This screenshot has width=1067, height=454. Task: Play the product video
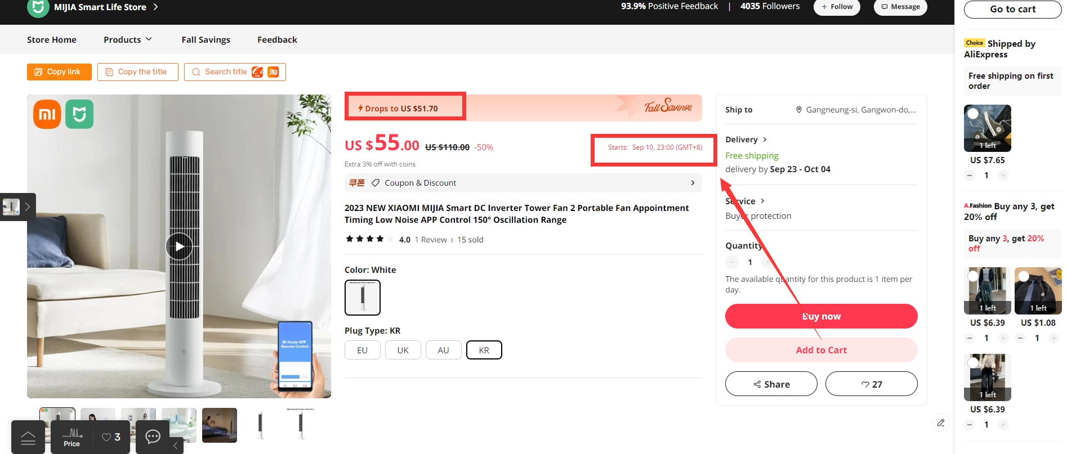pos(179,246)
